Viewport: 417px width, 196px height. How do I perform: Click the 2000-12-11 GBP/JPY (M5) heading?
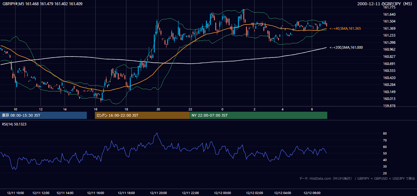[385, 4]
